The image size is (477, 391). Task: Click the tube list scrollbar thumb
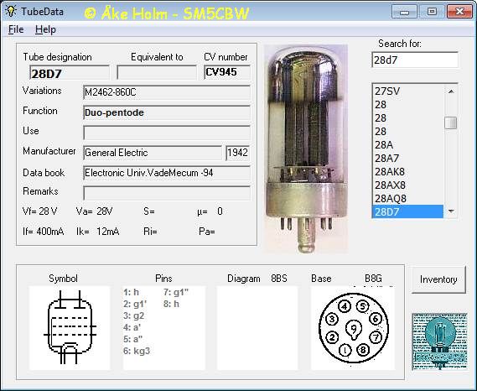pyautogui.click(x=451, y=123)
